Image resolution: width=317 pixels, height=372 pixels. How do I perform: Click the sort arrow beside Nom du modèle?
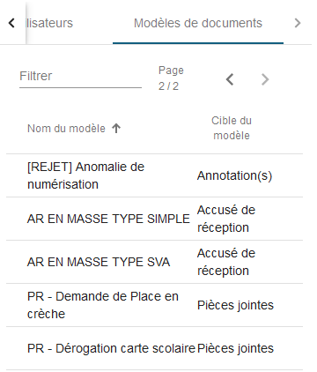(116, 129)
